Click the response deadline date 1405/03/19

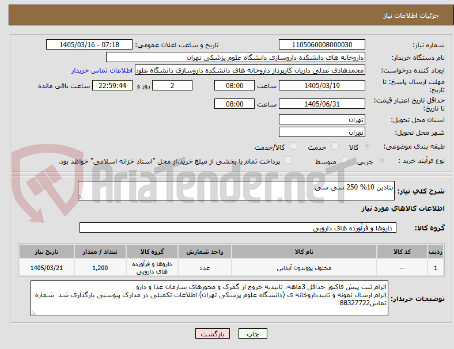[x=321, y=86]
